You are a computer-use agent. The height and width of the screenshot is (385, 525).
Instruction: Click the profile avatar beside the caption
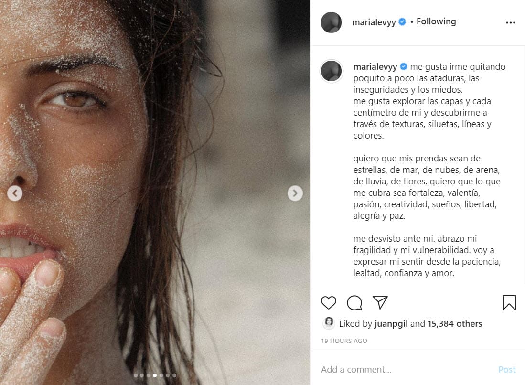coord(332,71)
